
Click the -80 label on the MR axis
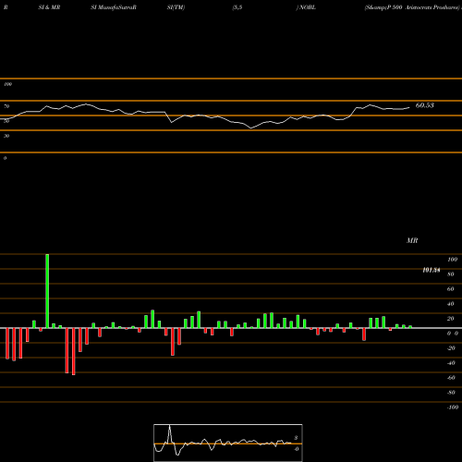451,393
